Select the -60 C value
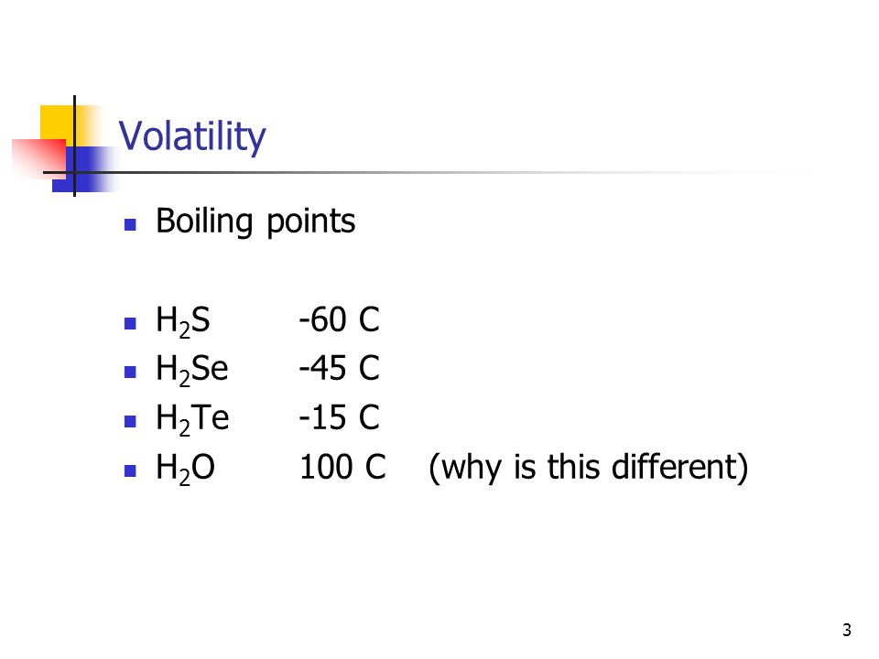879x659 pixels. [339, 320]
